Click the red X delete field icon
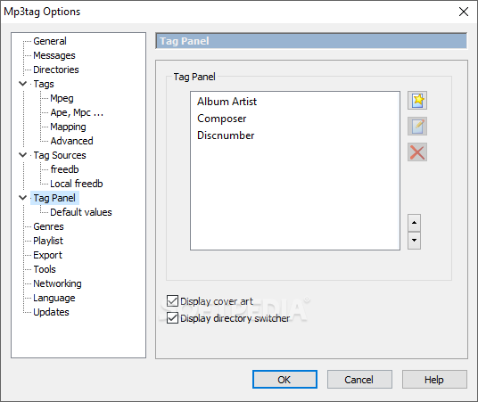This screenshot has height=402, width=478. pos(417,152)
